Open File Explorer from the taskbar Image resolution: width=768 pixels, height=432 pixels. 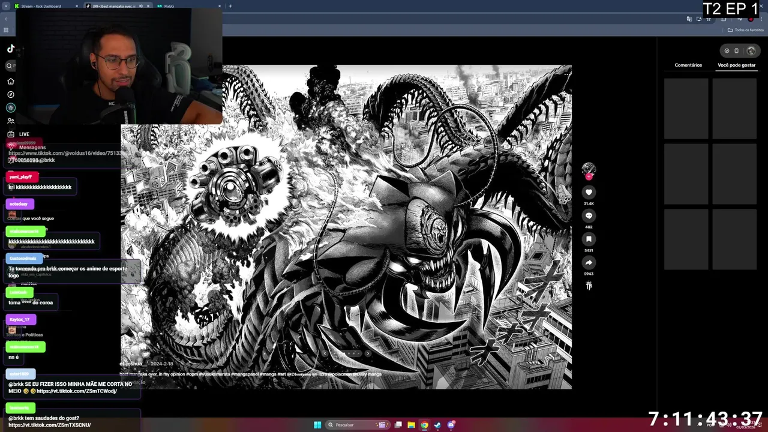(411, 425)
